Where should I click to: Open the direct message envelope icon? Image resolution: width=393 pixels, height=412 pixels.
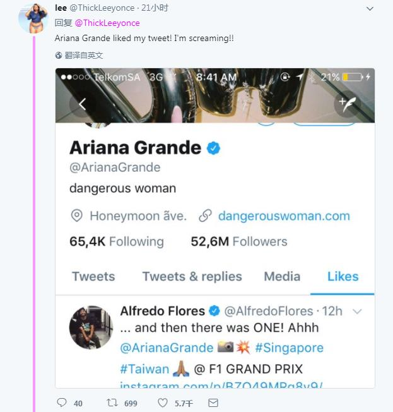click(213, 403)
